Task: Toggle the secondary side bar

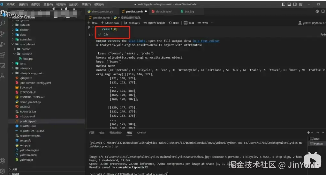Action: coord(295,4)
